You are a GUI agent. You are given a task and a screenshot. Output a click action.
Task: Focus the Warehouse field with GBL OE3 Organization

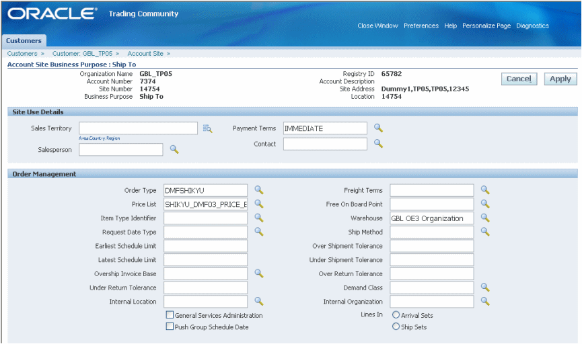click(432, 218)
